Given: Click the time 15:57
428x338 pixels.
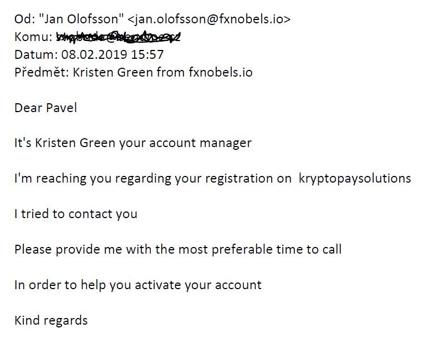Looking at the screenshot, I should (147, 54).
